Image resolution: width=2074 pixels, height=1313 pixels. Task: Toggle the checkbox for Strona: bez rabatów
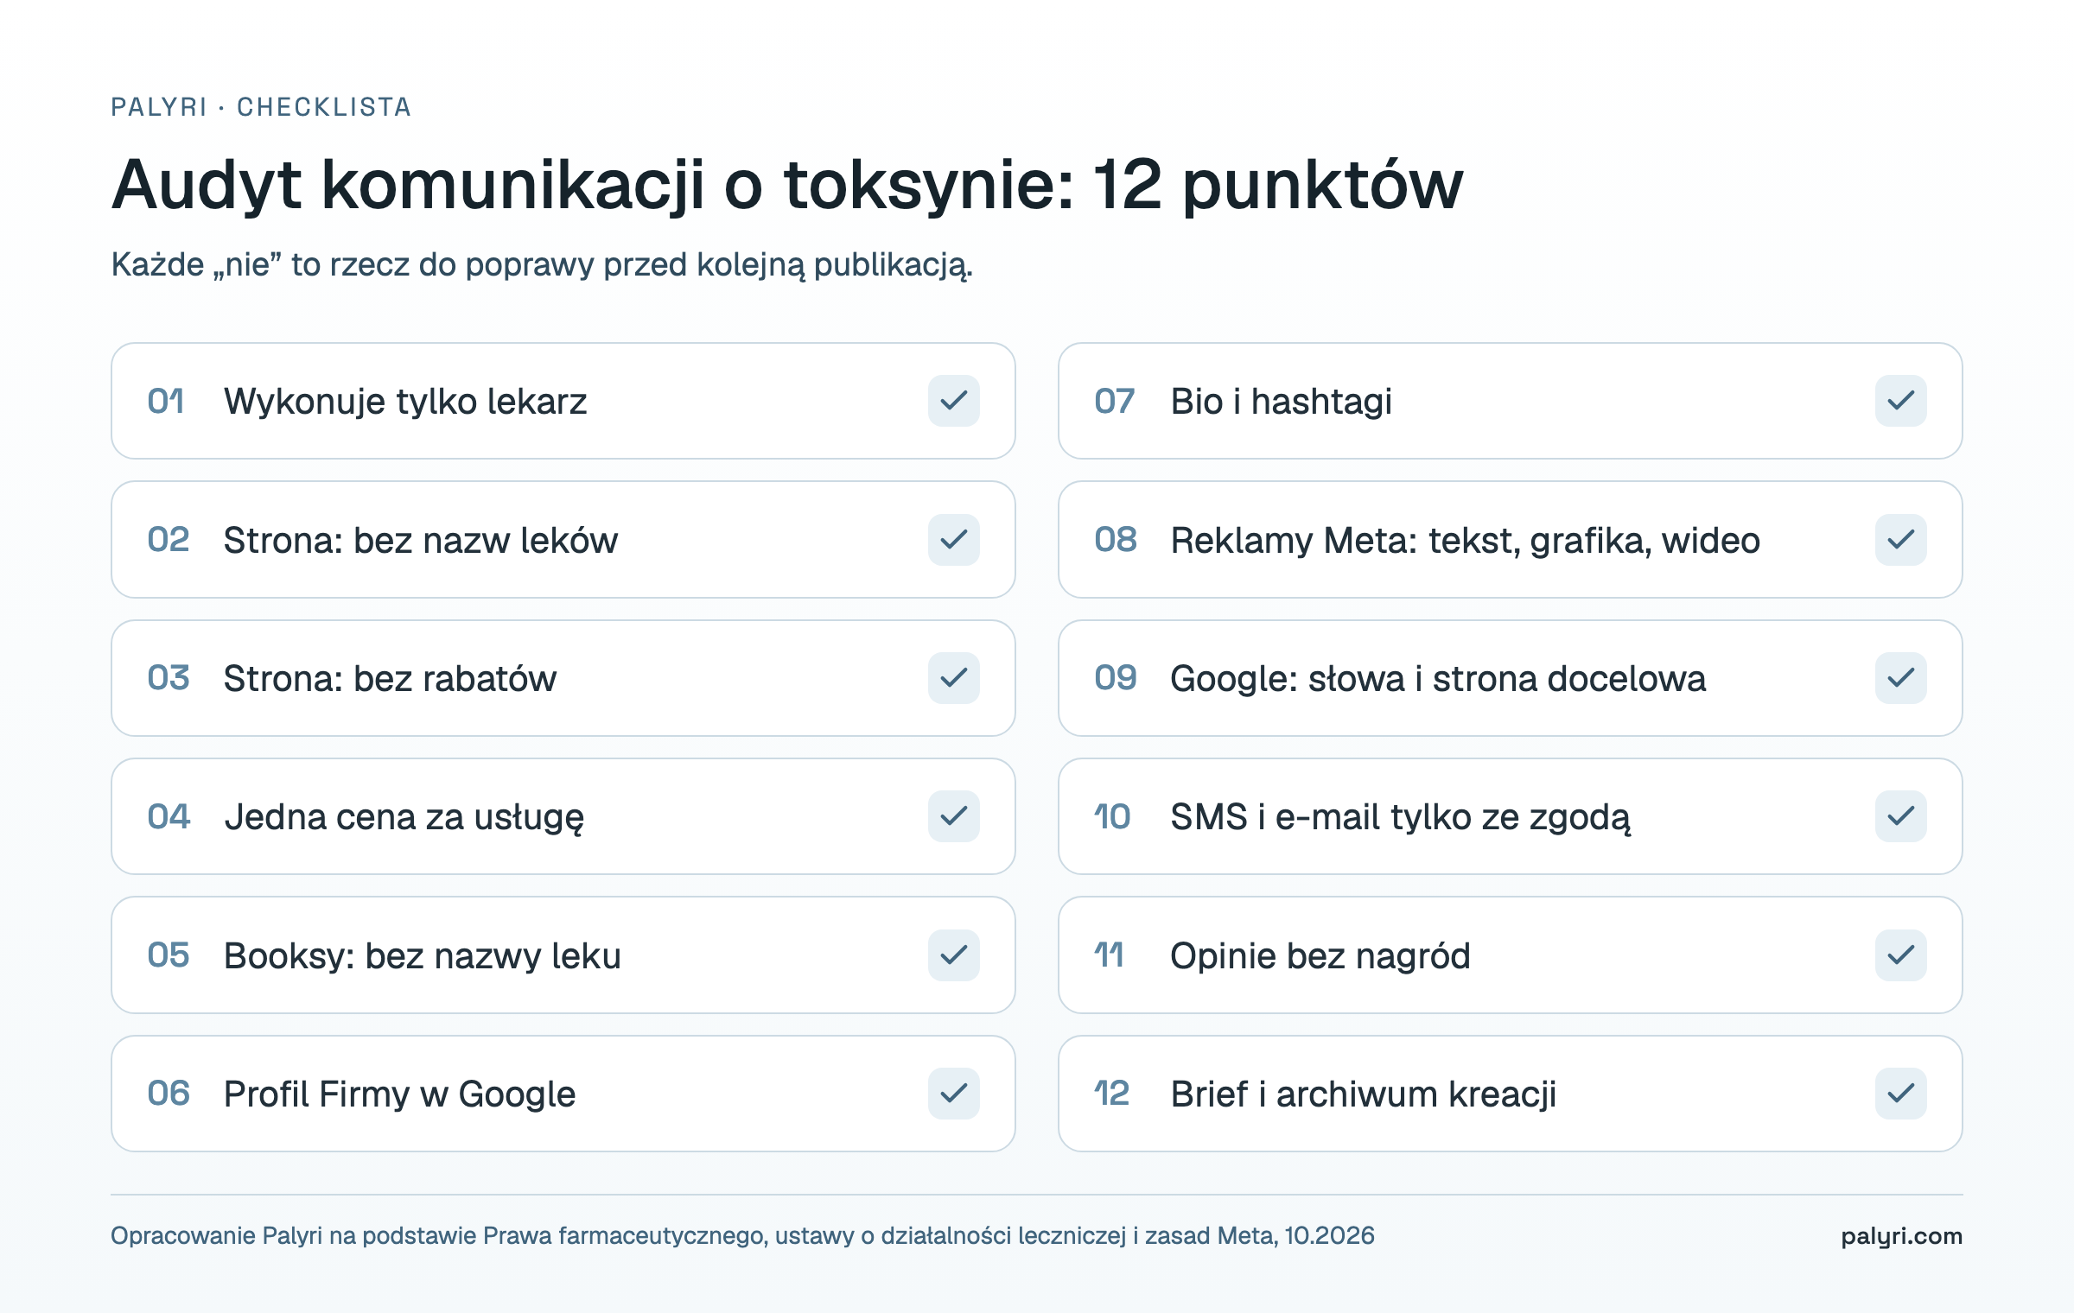pyautogui.click(x=953, y=678)
